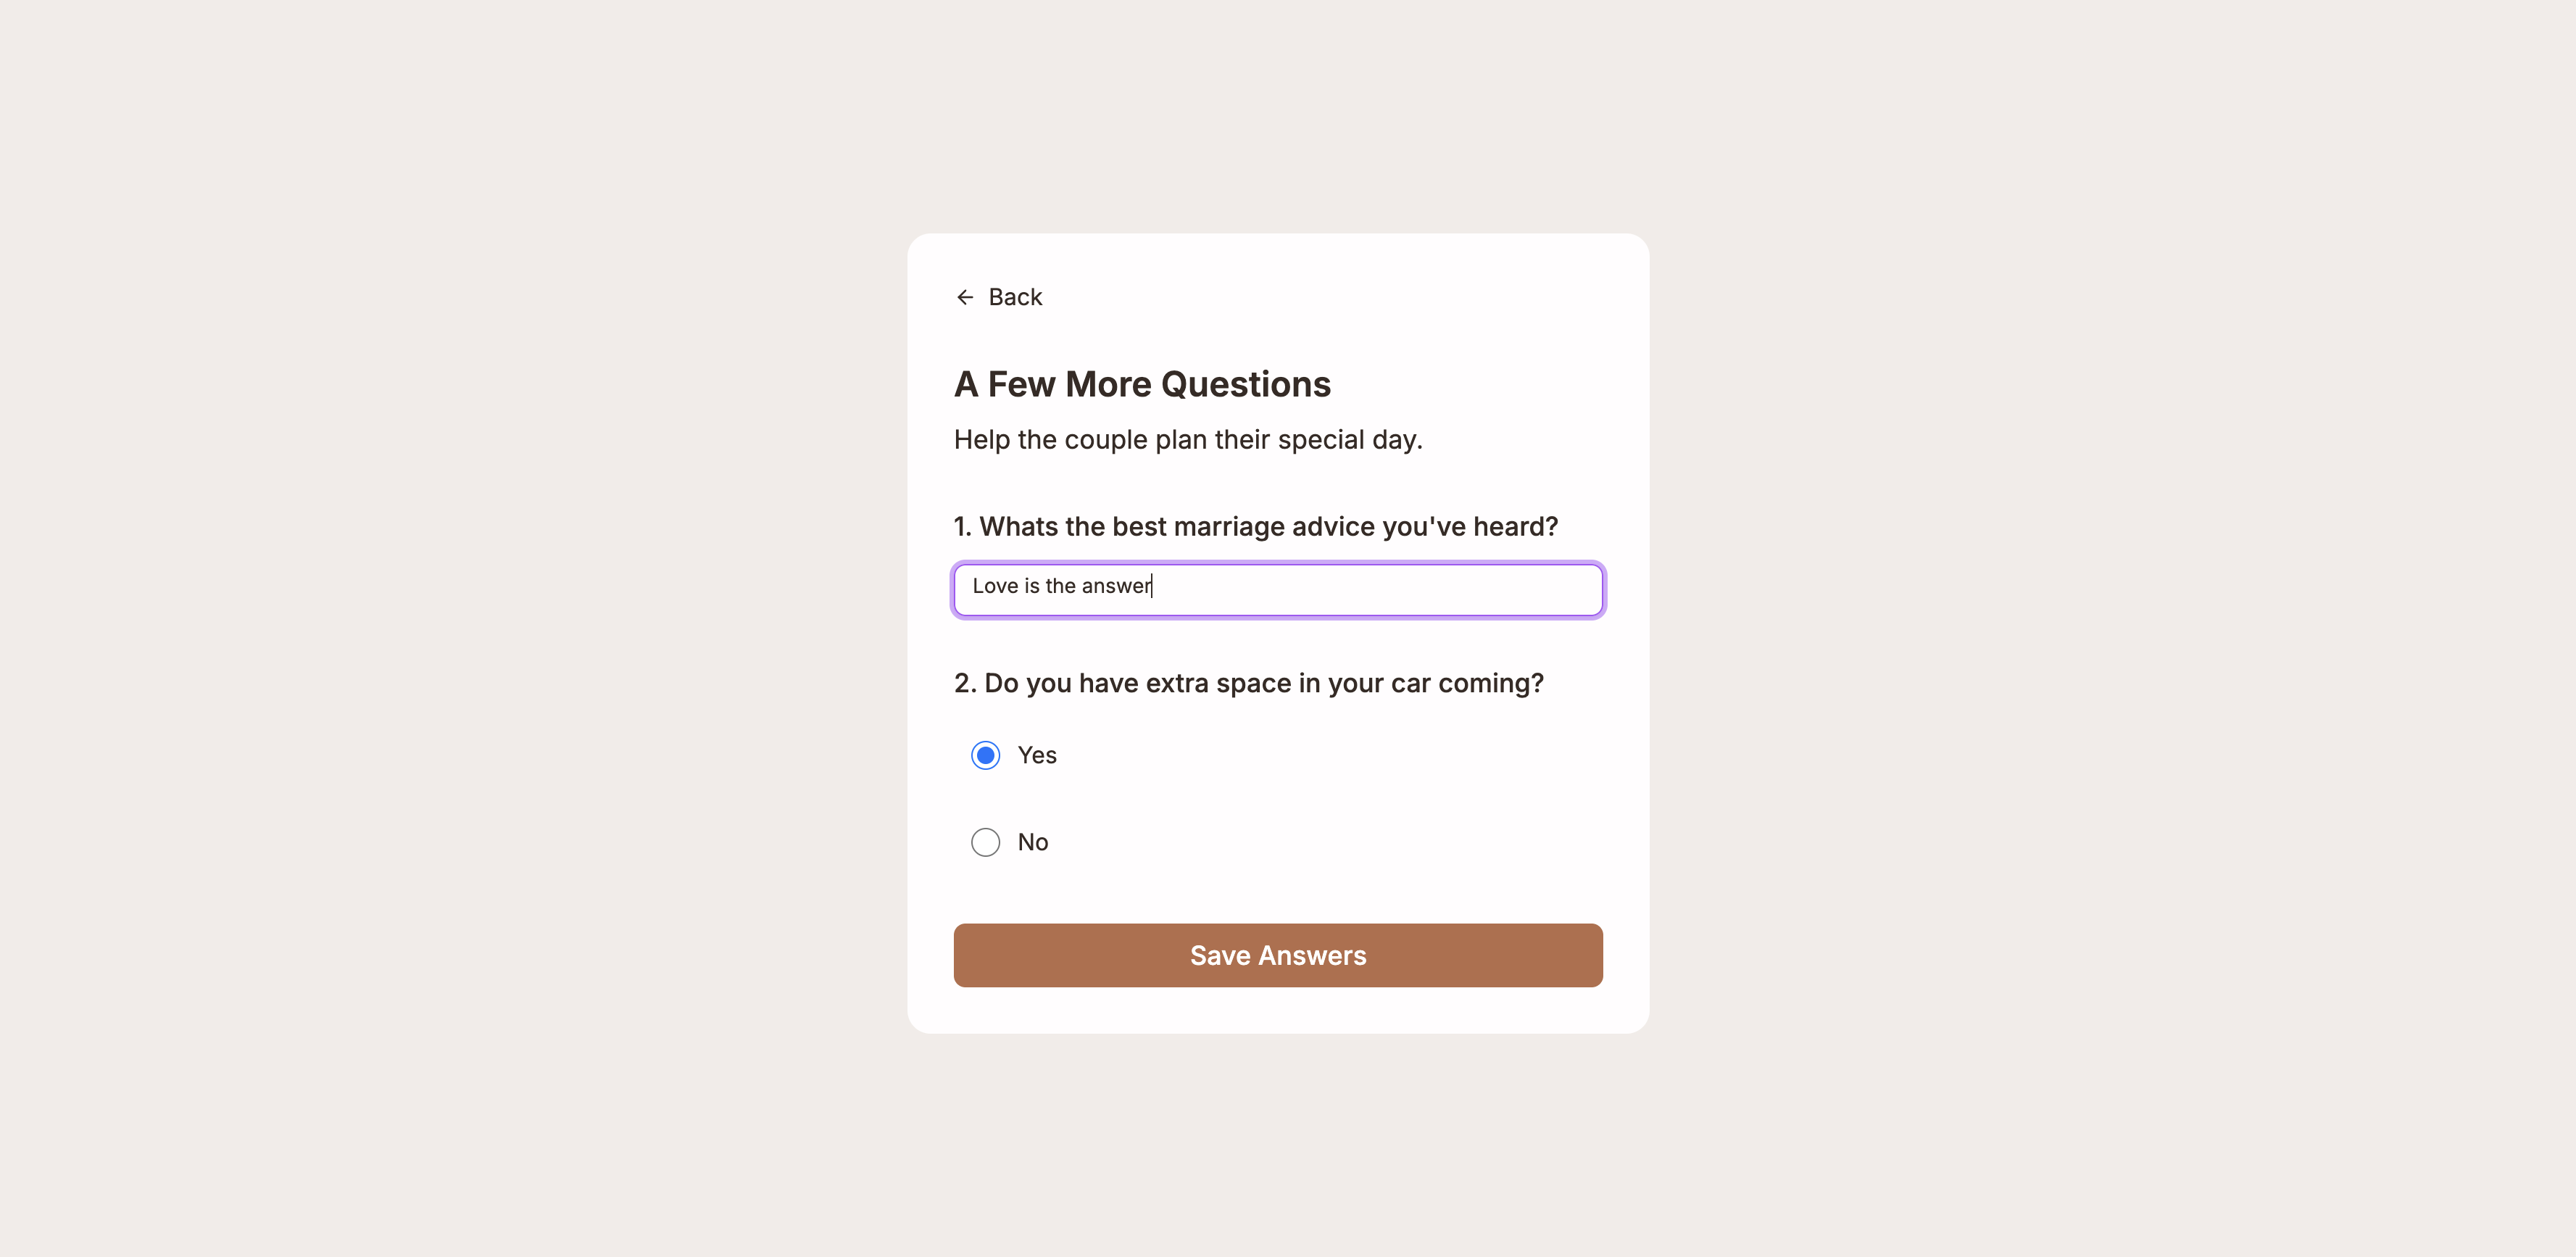Click the Back link to return
Screen dimensions: 2576x1257
pos(1015,296)
